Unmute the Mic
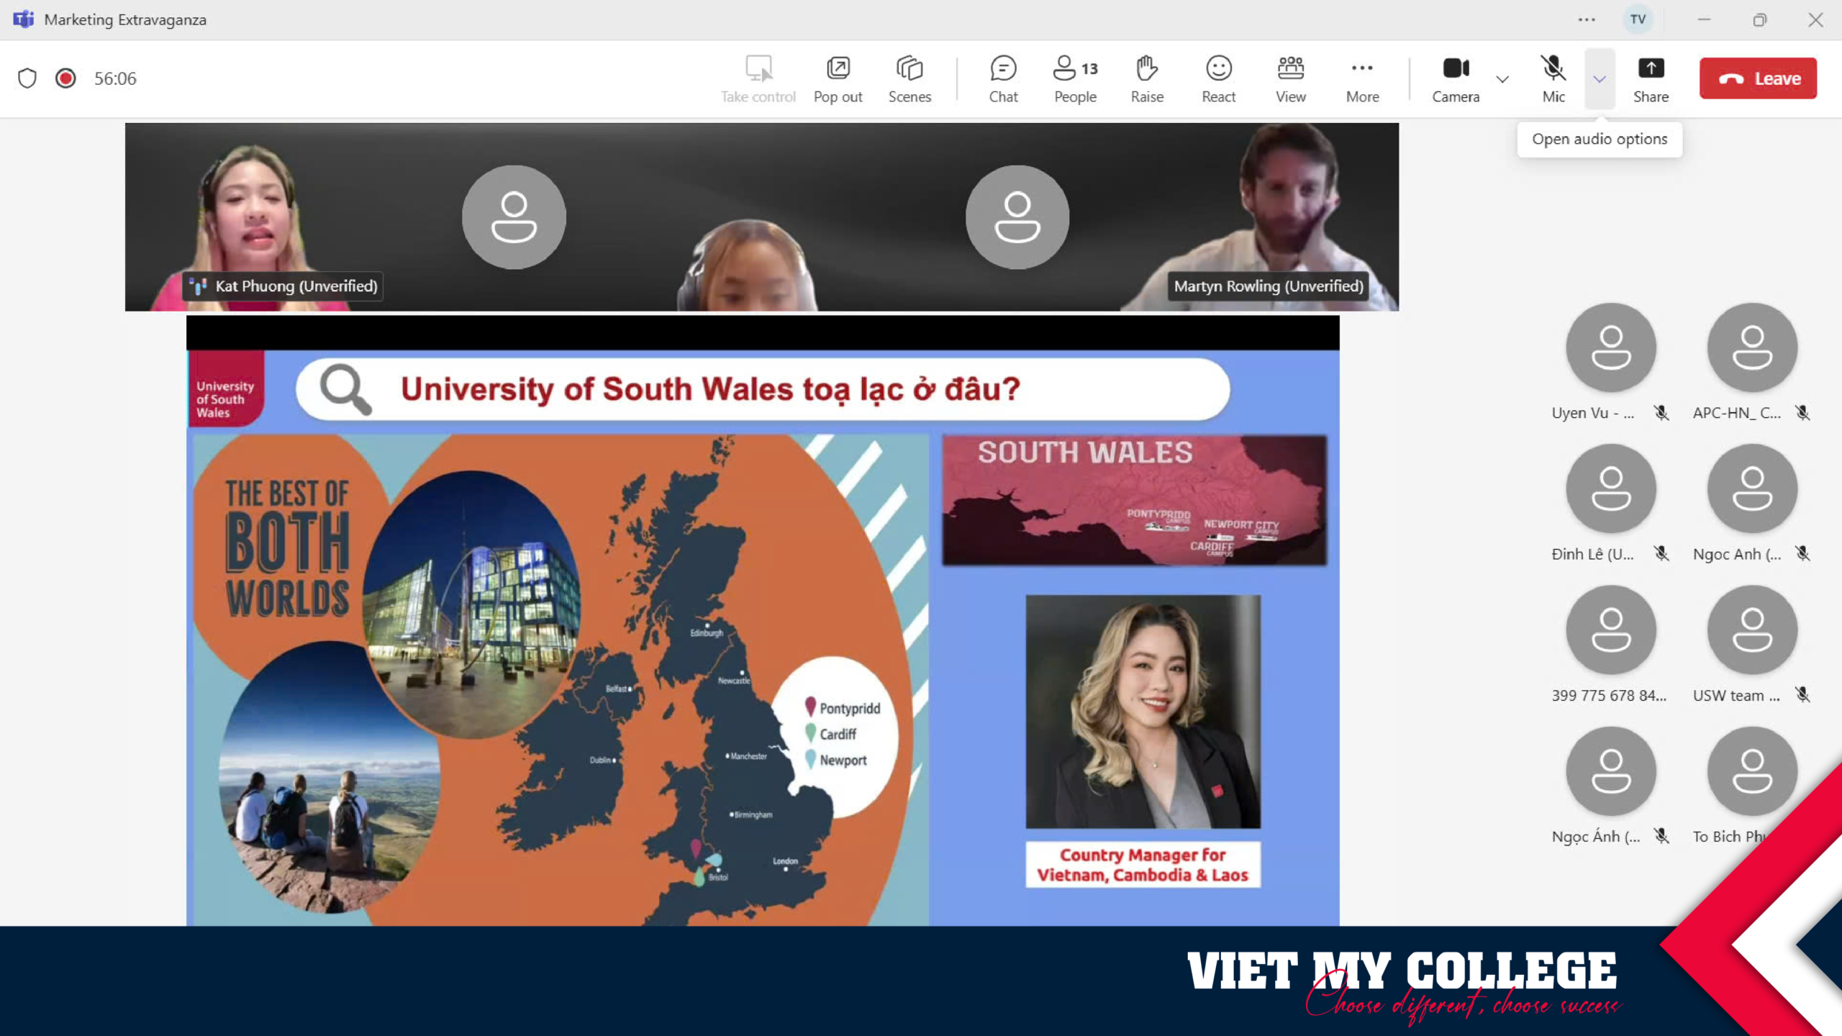The image size is (1842, 1036). tap(1553, 78)
